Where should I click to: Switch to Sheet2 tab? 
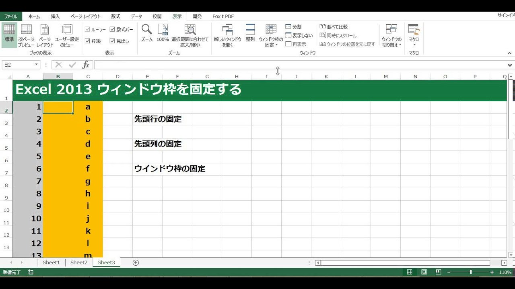click(79, 263)
